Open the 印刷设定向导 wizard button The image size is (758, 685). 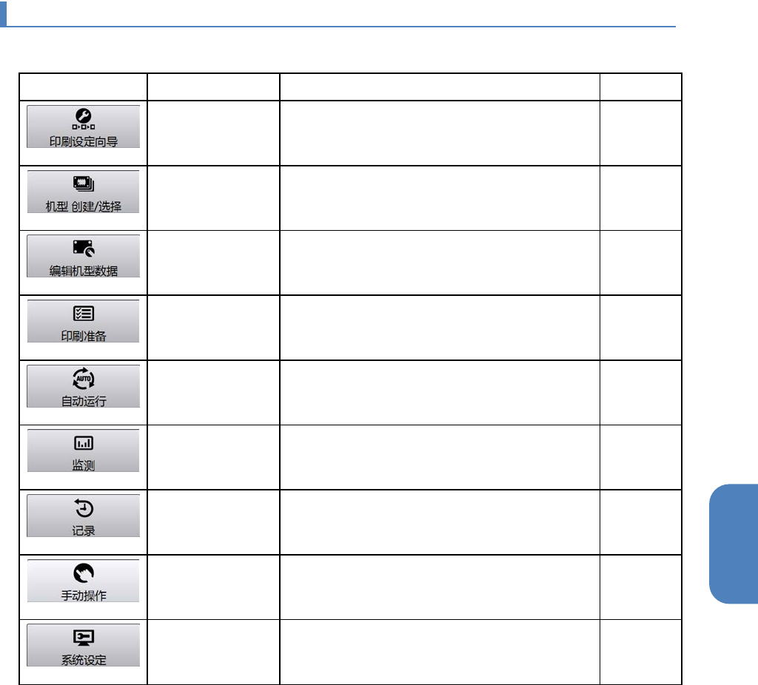pos(83,126)
